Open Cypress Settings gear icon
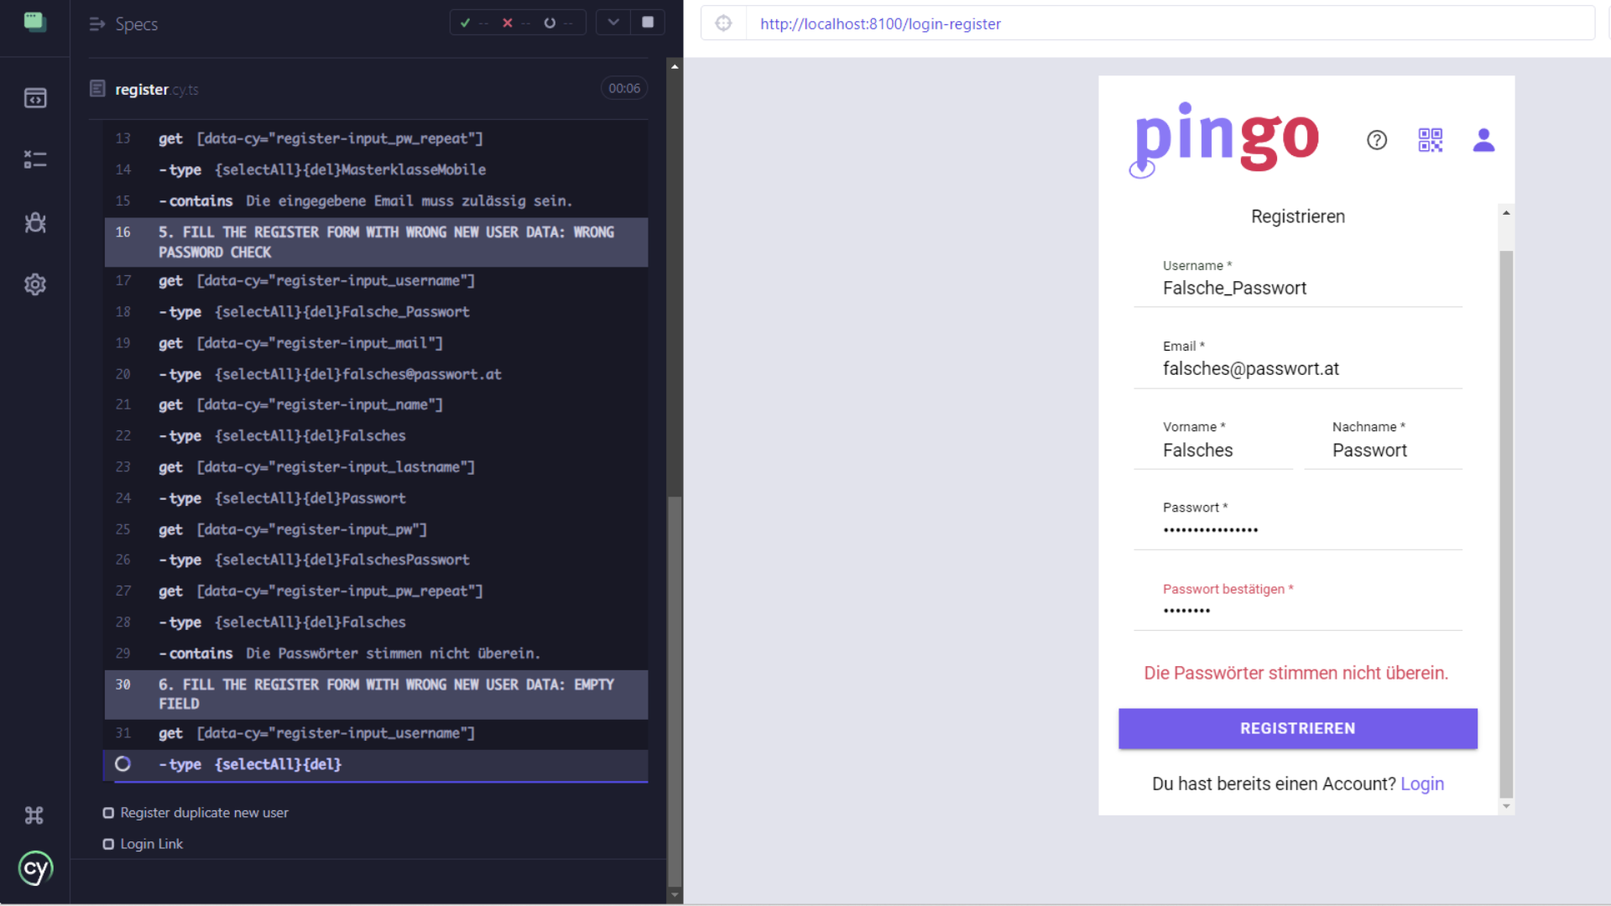 point(34,284)
